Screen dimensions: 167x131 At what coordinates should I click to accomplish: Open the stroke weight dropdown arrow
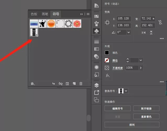(x=141, y=60)
